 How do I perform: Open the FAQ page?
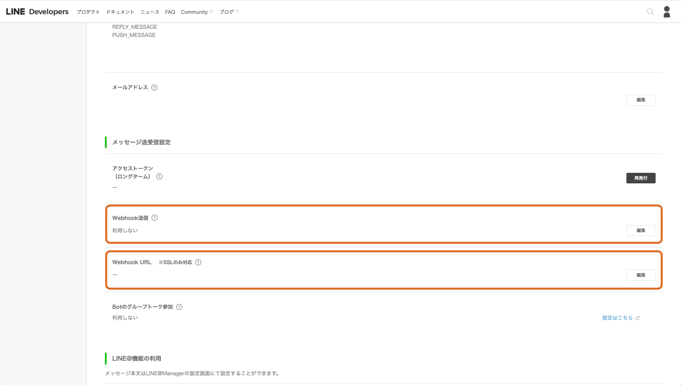(170, 12)
